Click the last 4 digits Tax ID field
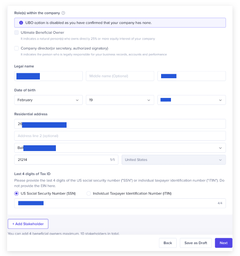Viewport: 240px width, 256px height. pos(120,203)
